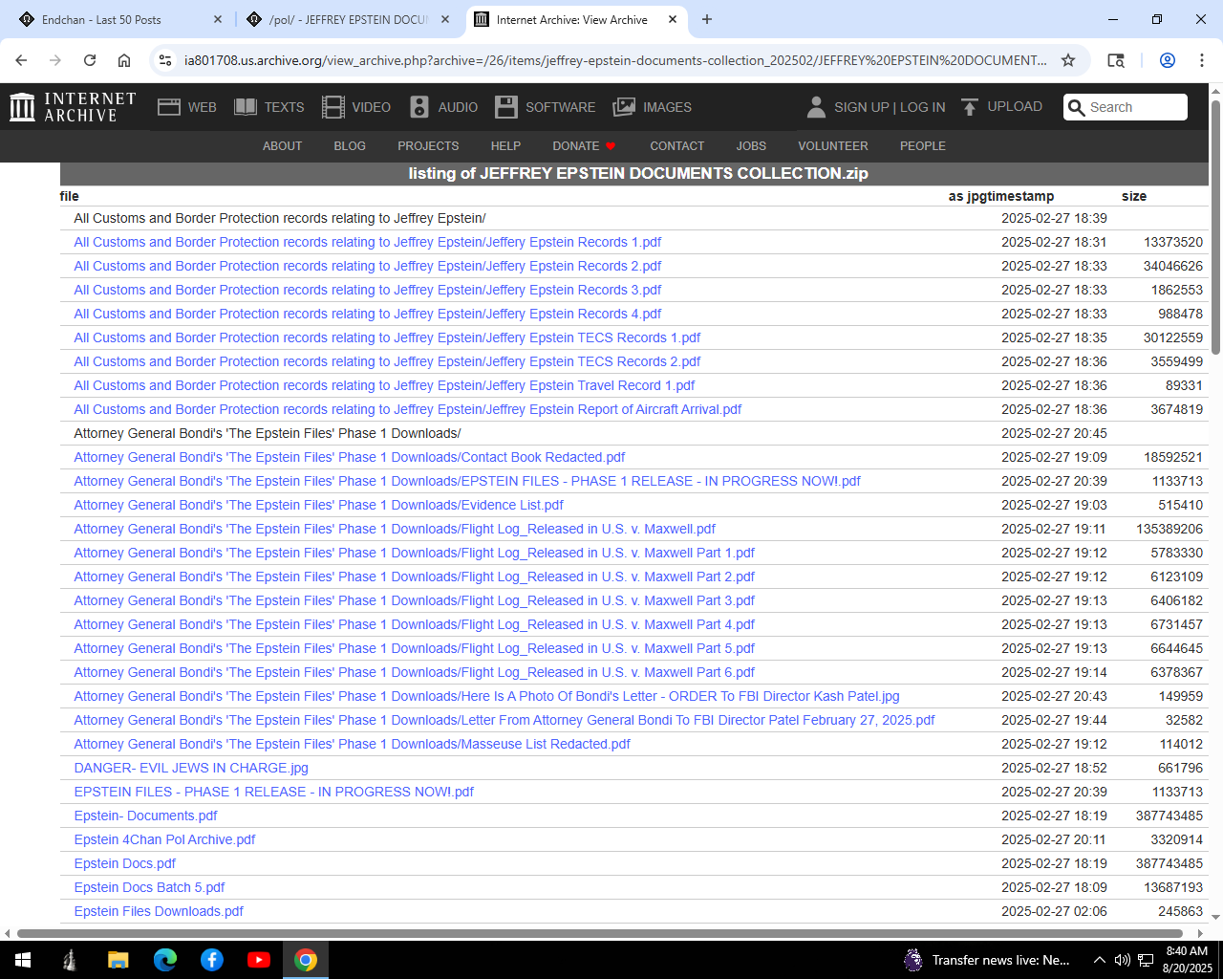Click the search magnifier icon
This screenshot has height=979, width=1223.
[1077, 107]
